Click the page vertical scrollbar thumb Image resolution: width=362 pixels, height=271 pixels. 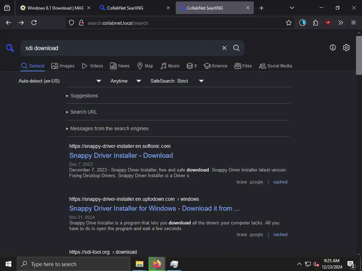click(359, 55)
